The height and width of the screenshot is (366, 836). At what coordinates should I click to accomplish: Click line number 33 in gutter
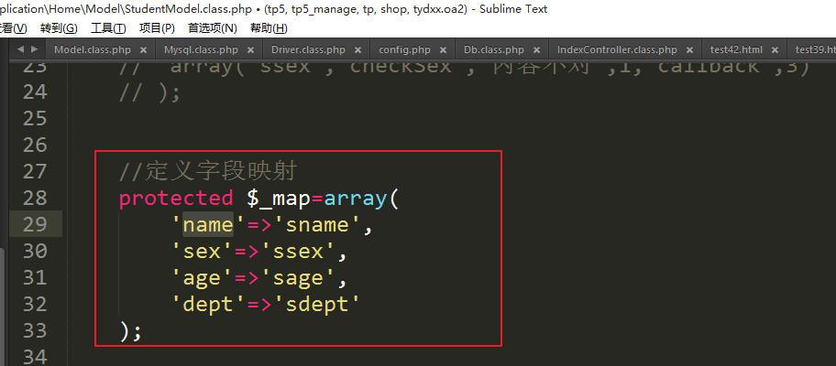click(35, 331)
